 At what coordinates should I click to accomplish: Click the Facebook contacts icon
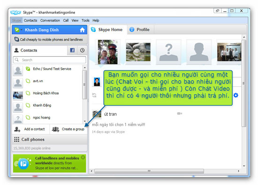72,50
